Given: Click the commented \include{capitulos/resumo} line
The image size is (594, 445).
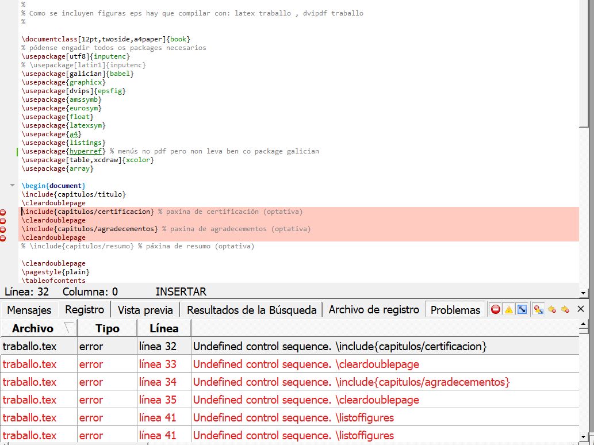Looking at the screenshot, I should pos(138,246).
